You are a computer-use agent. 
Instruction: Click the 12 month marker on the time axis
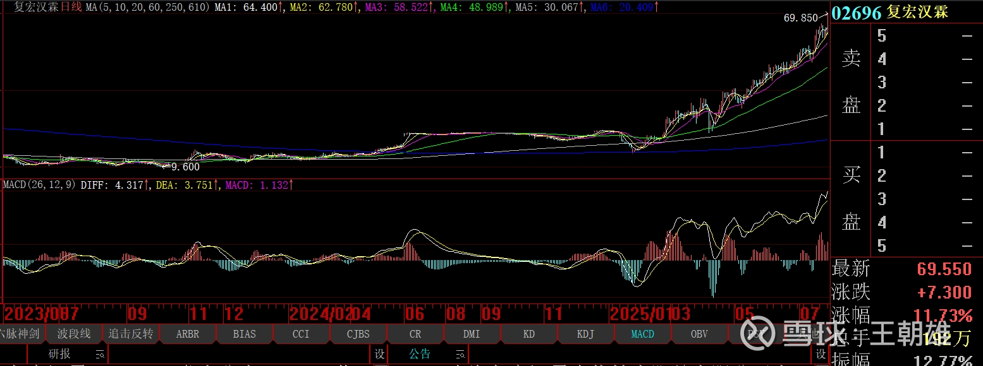(234, 314)
